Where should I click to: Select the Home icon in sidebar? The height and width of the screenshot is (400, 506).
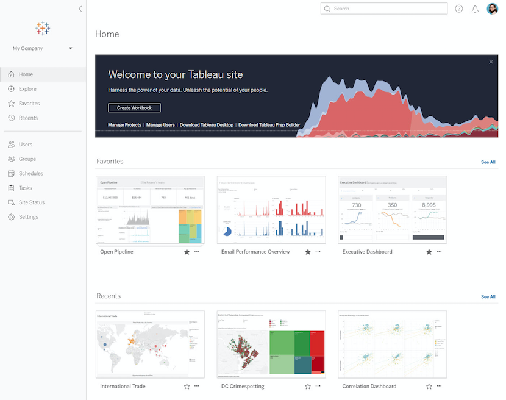pos(12,74)
